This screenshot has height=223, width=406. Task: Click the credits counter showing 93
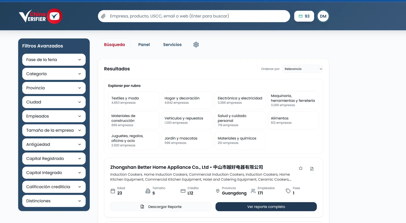304,16
